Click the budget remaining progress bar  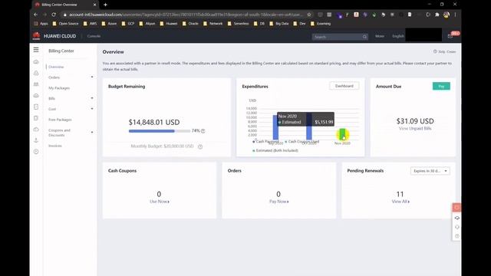[x=160, y=131]
